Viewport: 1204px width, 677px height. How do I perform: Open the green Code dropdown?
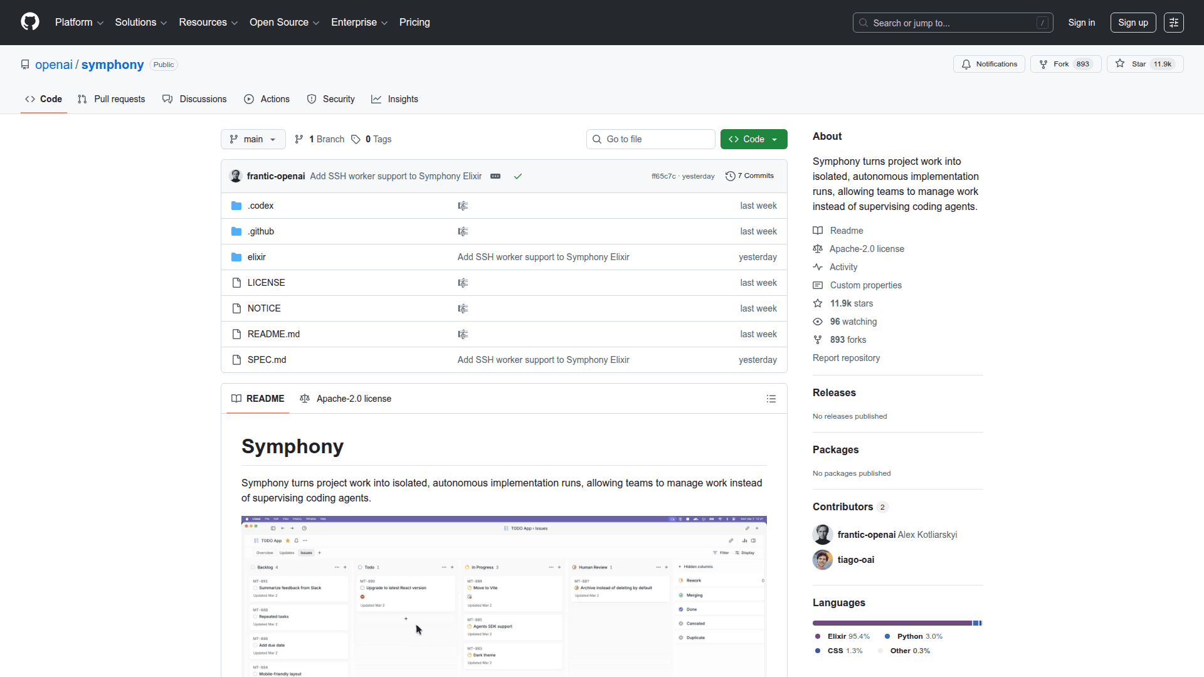point(753,139)
